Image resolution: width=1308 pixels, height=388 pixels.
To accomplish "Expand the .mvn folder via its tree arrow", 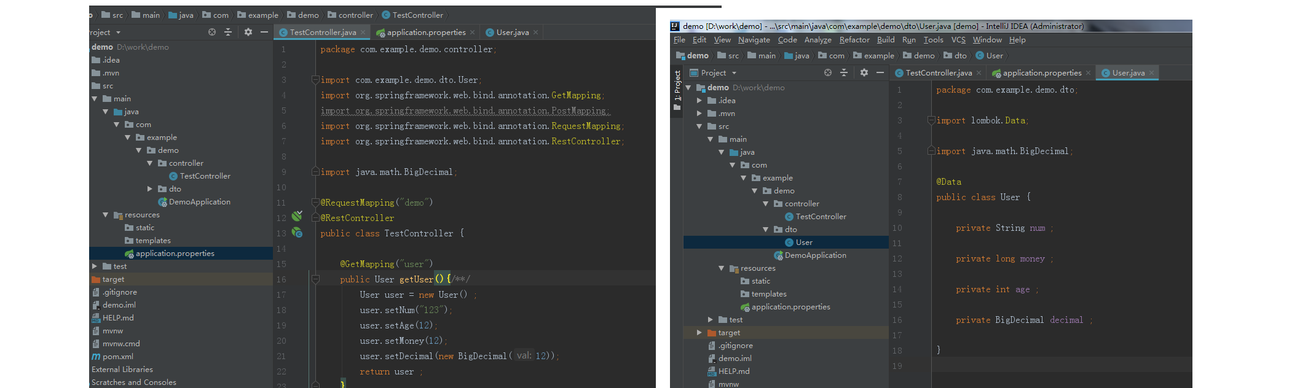I will coord(699,114).
